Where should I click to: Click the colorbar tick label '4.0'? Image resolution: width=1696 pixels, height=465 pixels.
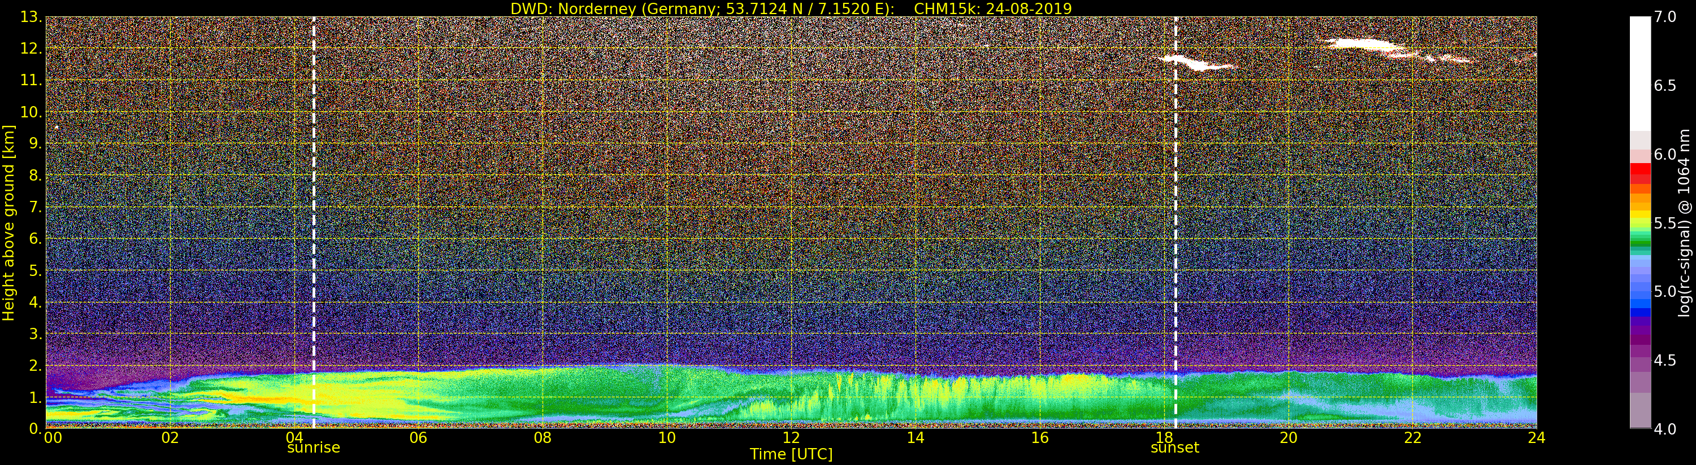pyautogui.click(x=1665, y=429)
